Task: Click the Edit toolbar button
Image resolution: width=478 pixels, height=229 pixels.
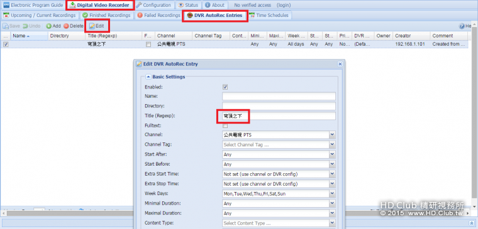Action: [97, 26]
